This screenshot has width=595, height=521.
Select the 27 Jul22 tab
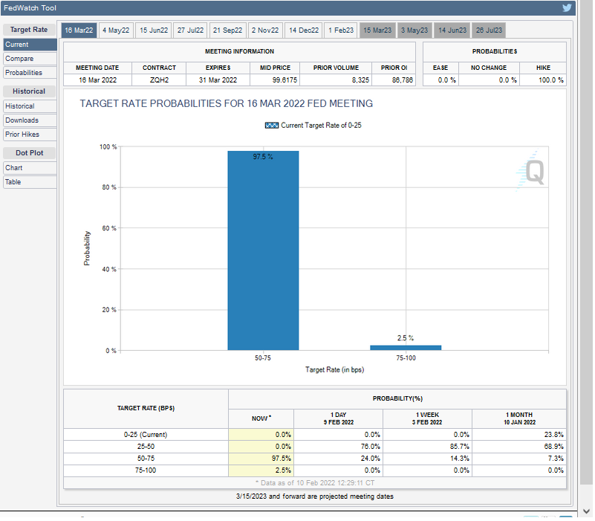point(190,30)
